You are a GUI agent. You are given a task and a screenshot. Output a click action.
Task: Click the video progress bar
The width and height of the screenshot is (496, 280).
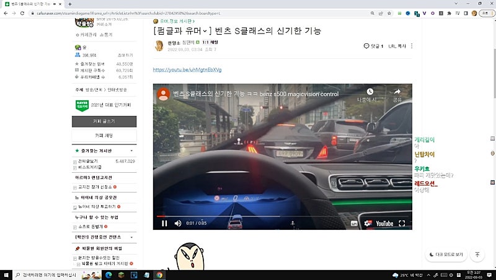[x=283, y=216]
